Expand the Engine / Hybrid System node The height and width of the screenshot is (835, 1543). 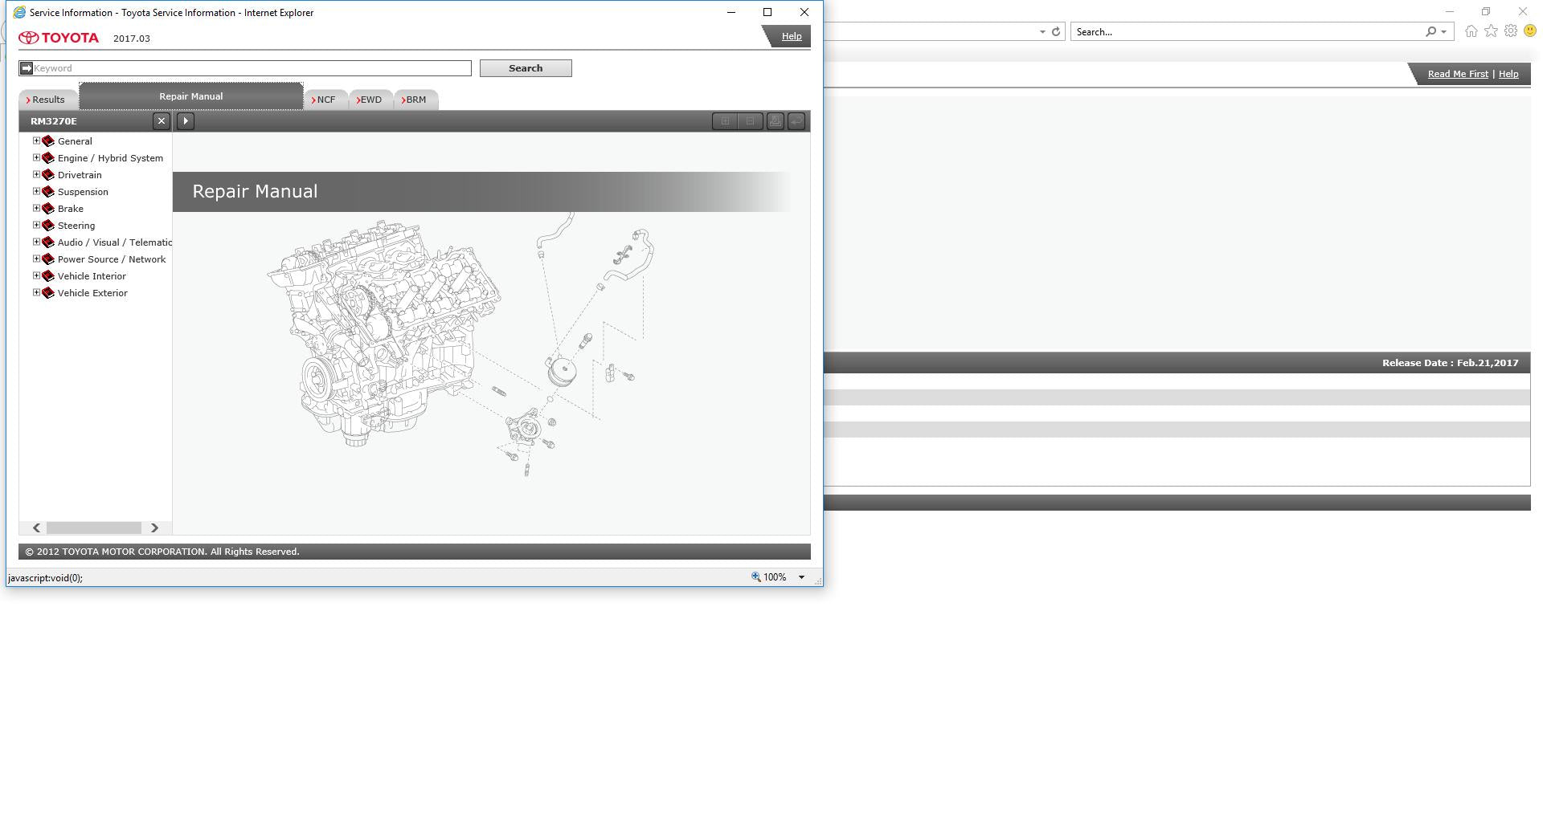(x=36, y=158)
